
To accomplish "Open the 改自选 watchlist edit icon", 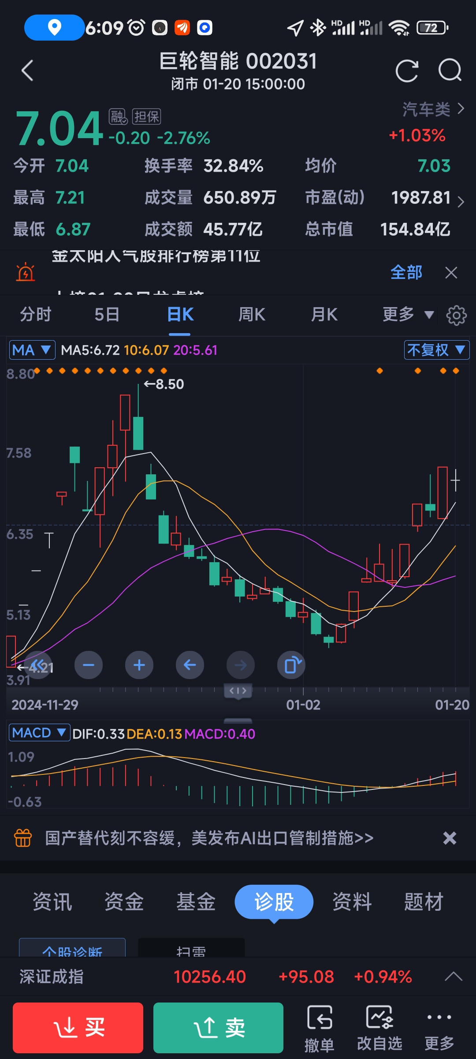I will tap(379, 1028).
